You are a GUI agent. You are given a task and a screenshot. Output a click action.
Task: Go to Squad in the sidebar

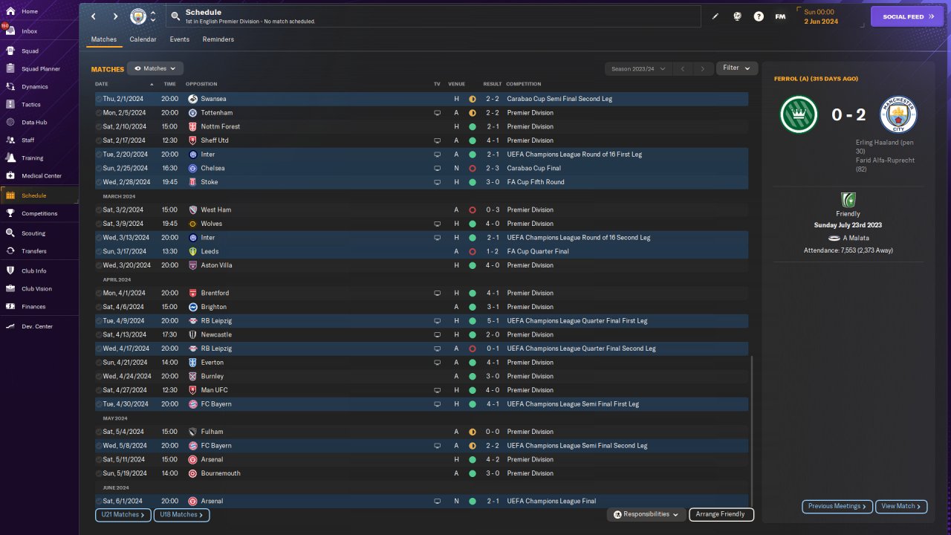(x=39, y=51)
